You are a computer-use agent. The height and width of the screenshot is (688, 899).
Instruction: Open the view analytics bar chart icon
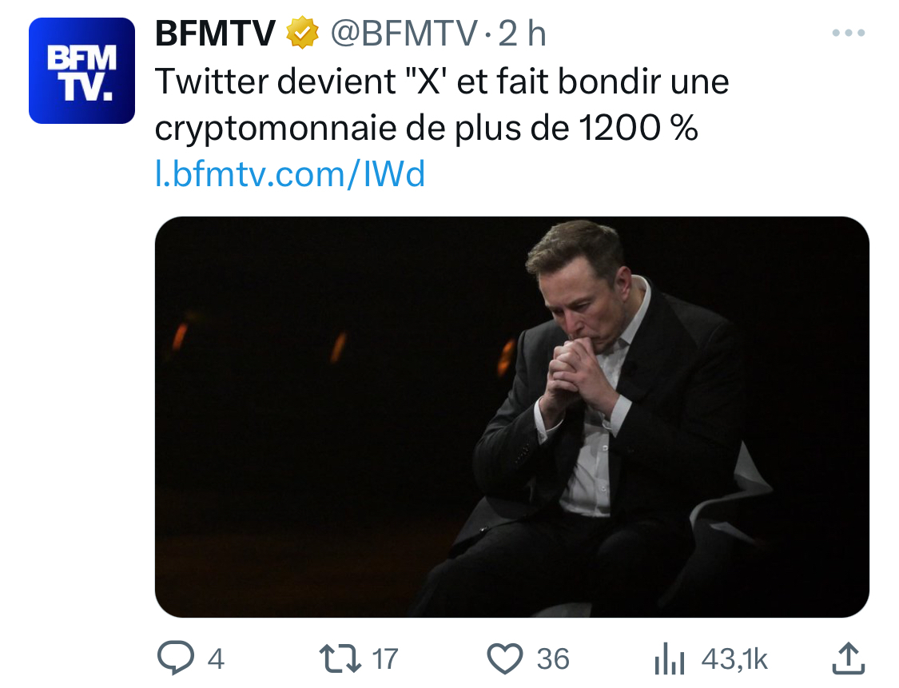pyautogui.click(x=669, y=659)
